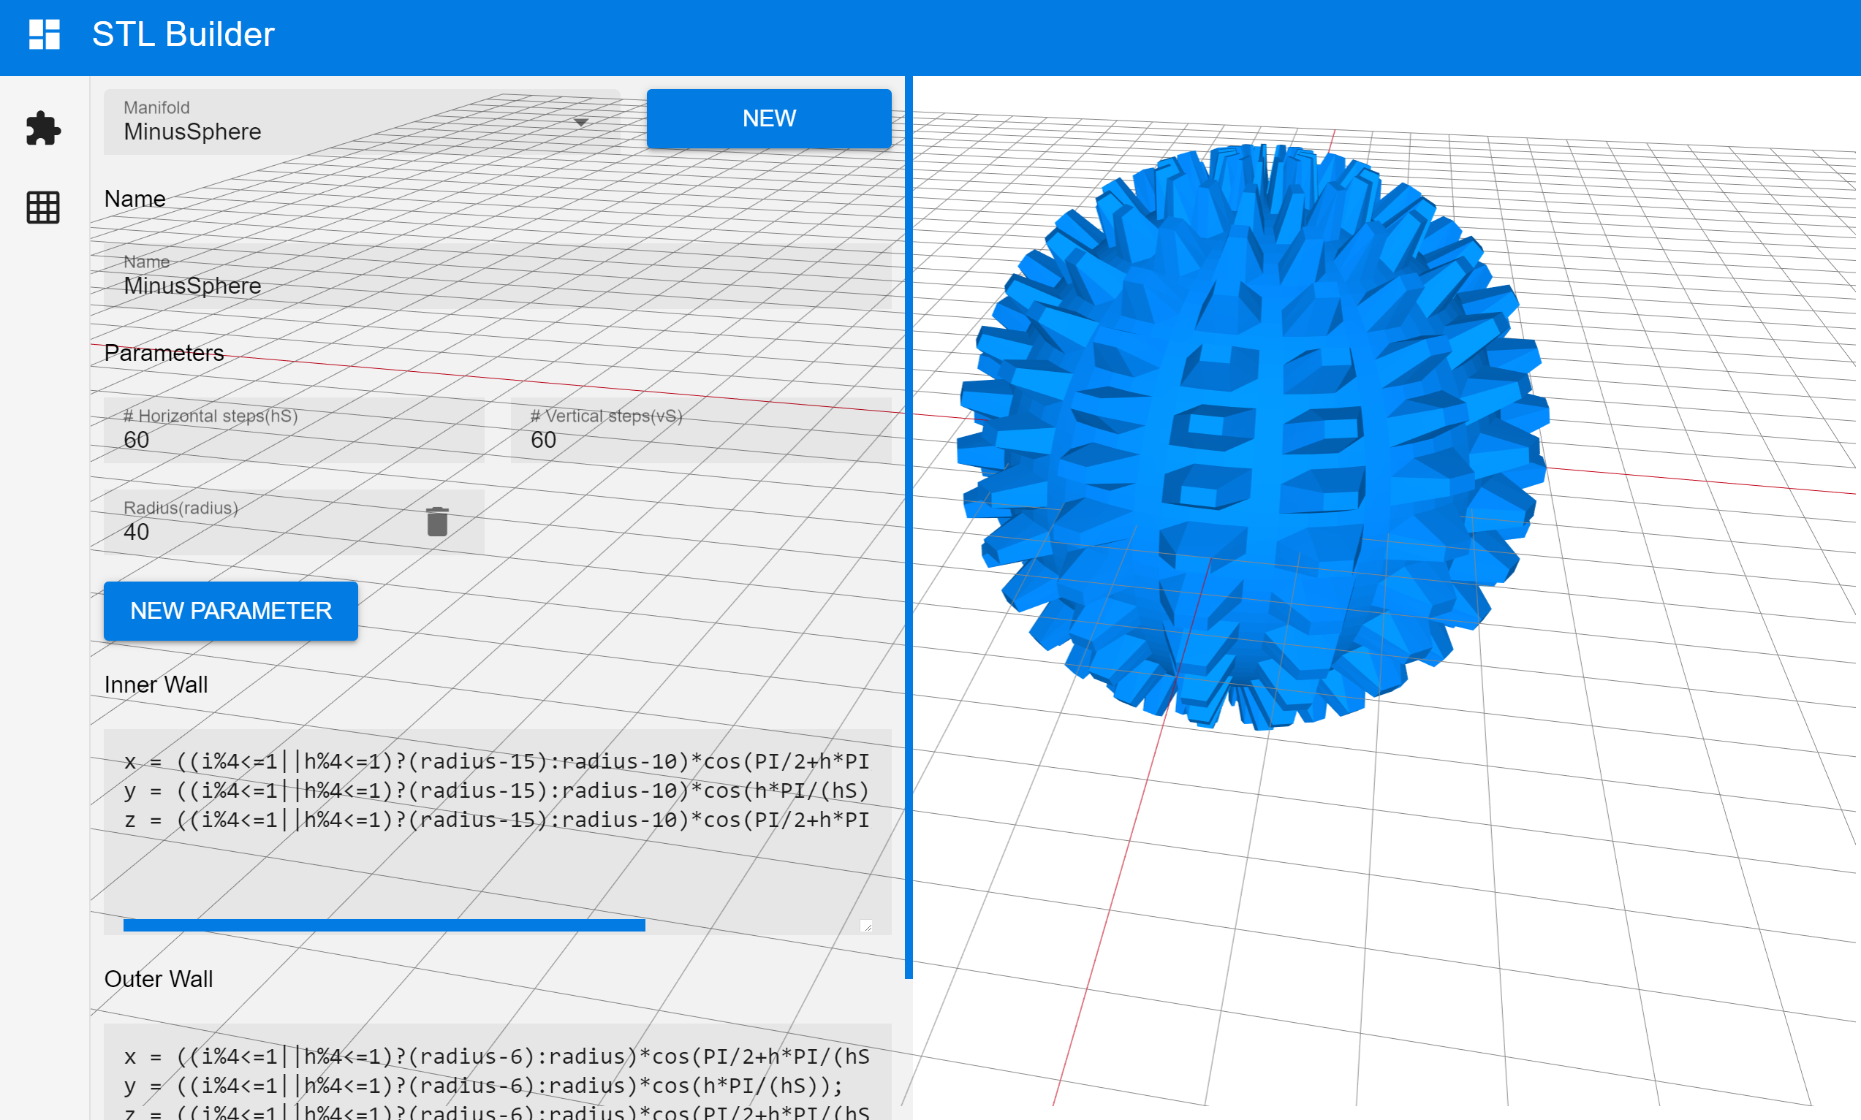The image size is (1861, 1120).
Task: Click the Outer Wall heading
Action: click(159, 979)
